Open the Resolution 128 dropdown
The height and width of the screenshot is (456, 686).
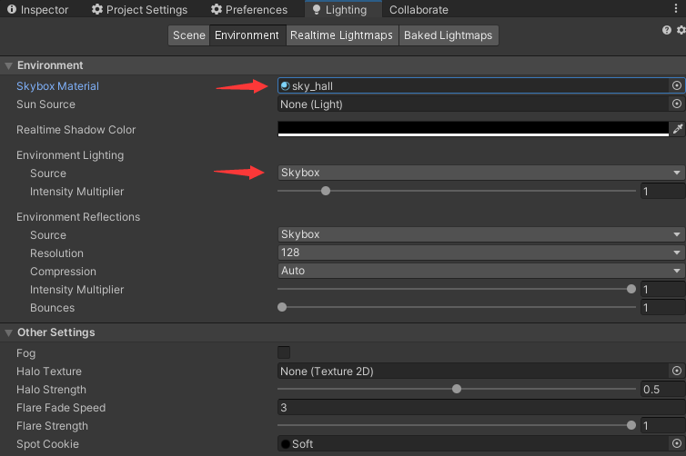481,253
